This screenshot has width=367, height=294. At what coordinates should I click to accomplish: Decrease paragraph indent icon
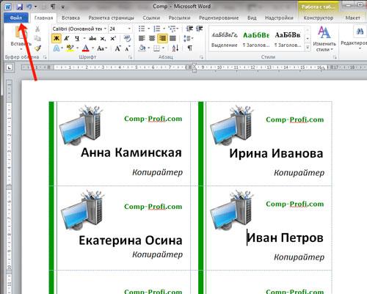(x=189, y=29)
